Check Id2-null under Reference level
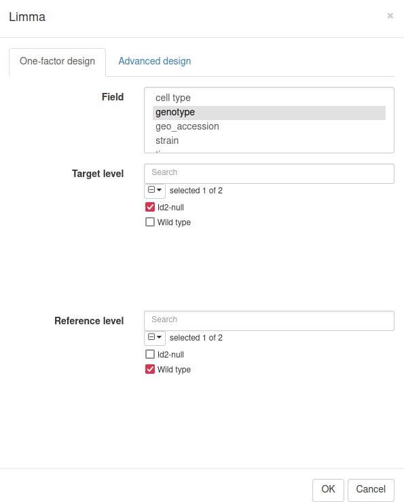Screen dimensions: 404x502 click(150, 354)
